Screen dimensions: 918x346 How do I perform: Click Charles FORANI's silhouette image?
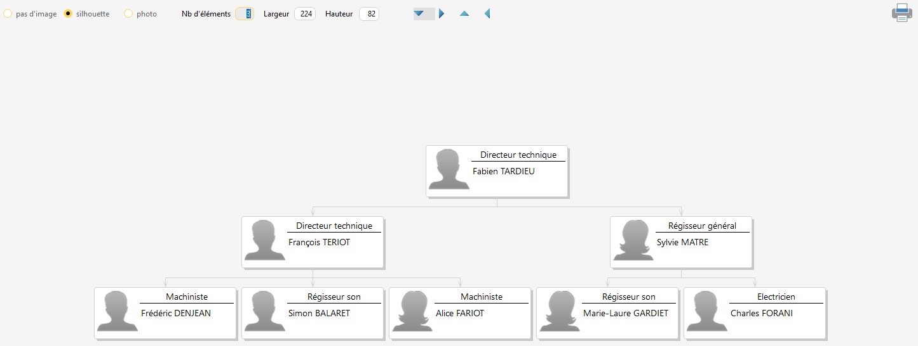707,312
